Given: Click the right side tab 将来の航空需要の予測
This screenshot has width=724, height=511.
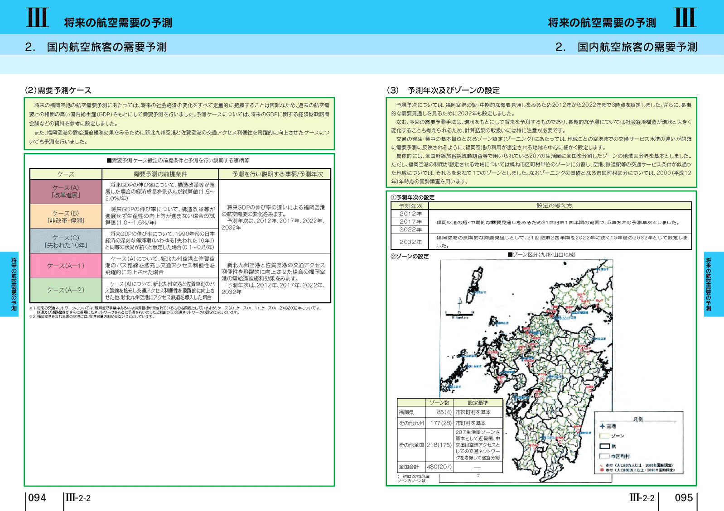Looking at the screenshot, I should coord(714,284).
